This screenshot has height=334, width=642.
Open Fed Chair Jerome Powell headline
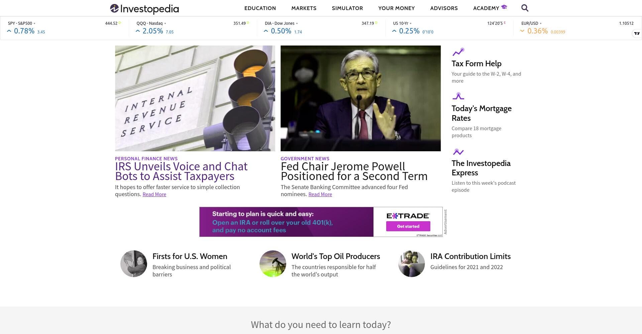(x=354, y=171)
